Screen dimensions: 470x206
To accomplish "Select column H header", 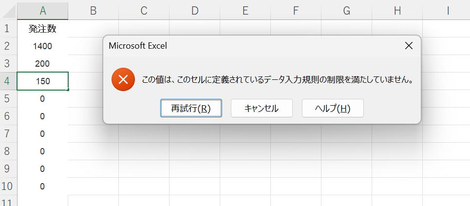I will point(397,11).
